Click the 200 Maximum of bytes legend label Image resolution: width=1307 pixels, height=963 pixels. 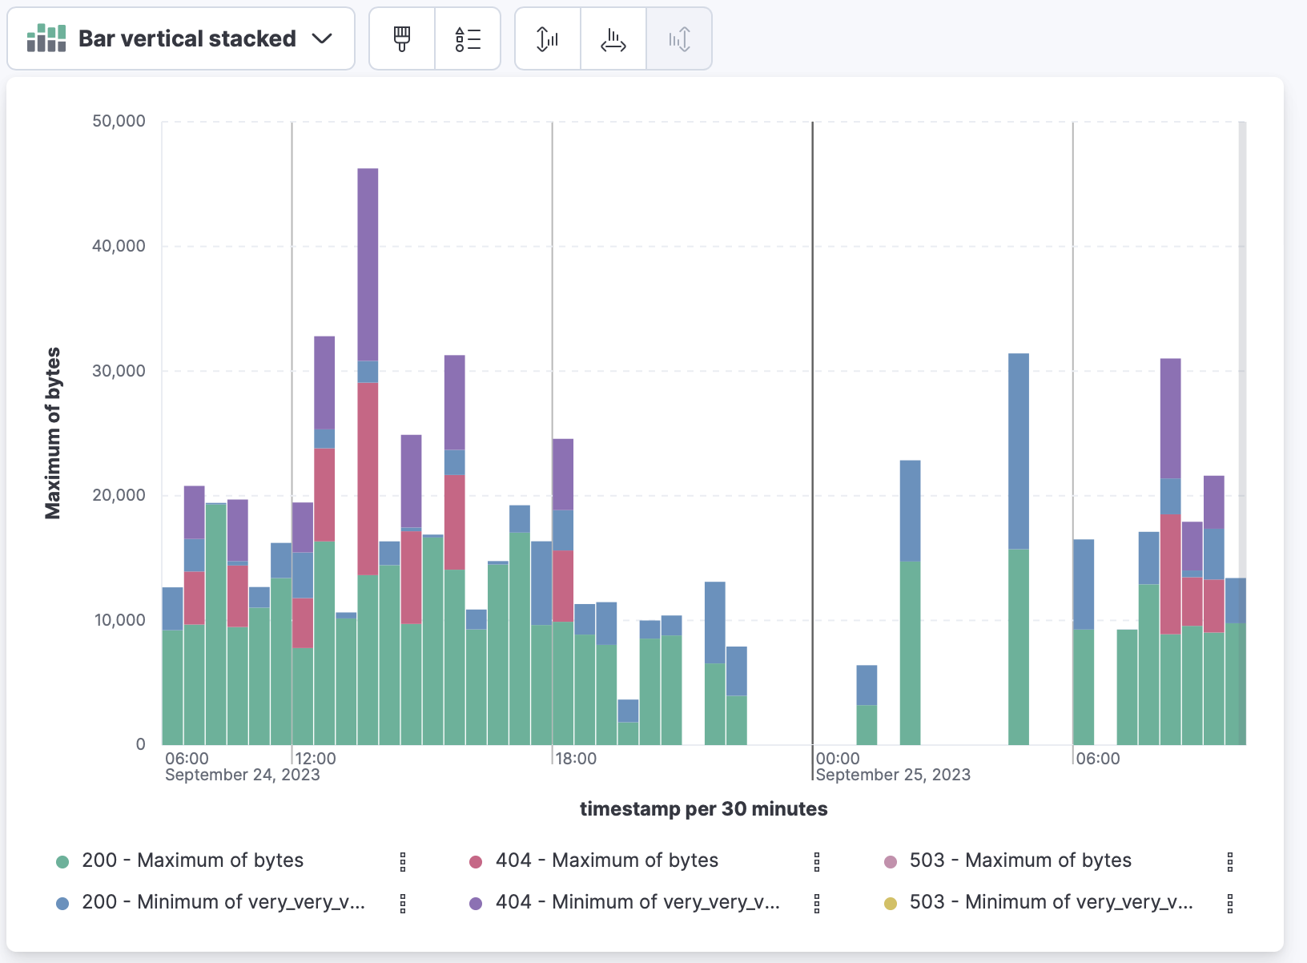click(193, 860)
